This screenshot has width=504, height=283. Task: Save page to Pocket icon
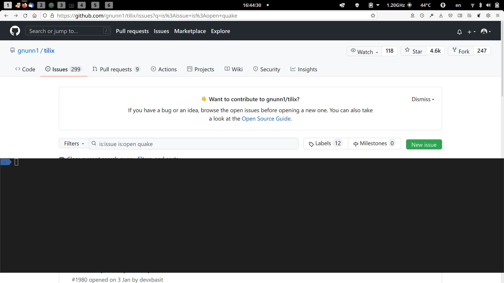click(450, 16)
